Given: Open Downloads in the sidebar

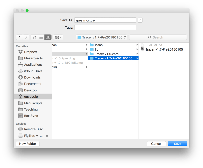Looking at the screenshot, I should (33, 77).
